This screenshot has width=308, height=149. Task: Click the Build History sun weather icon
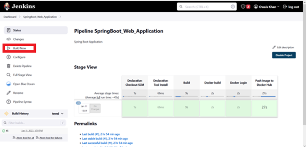(7, 113)
